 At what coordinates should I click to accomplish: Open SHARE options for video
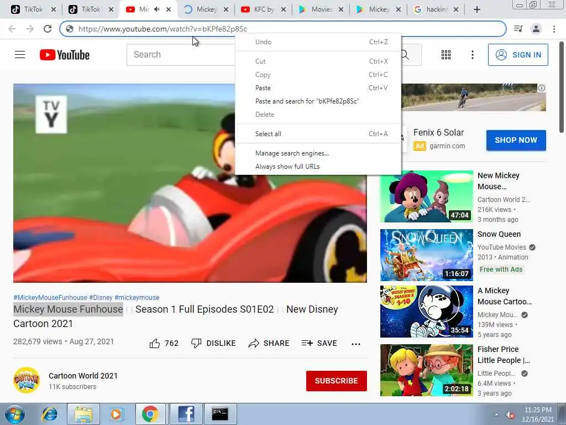[x=269, y=343]
